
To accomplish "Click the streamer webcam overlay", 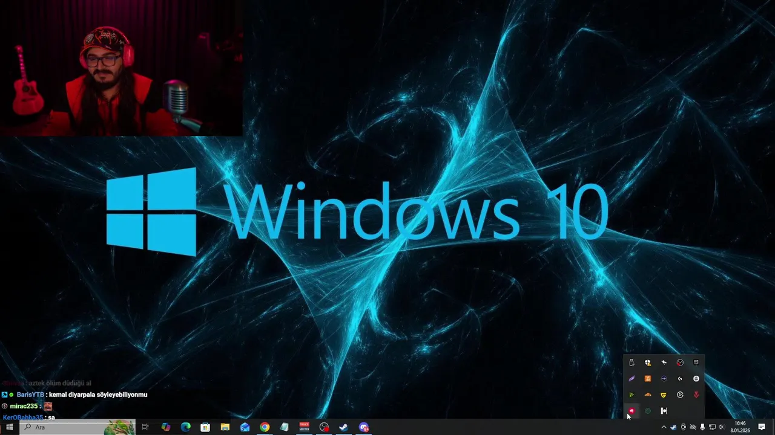I will (121, 68).
